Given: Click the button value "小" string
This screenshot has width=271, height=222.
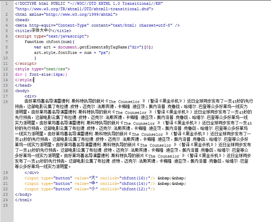Looking at the screenshot, I should 93,189.
